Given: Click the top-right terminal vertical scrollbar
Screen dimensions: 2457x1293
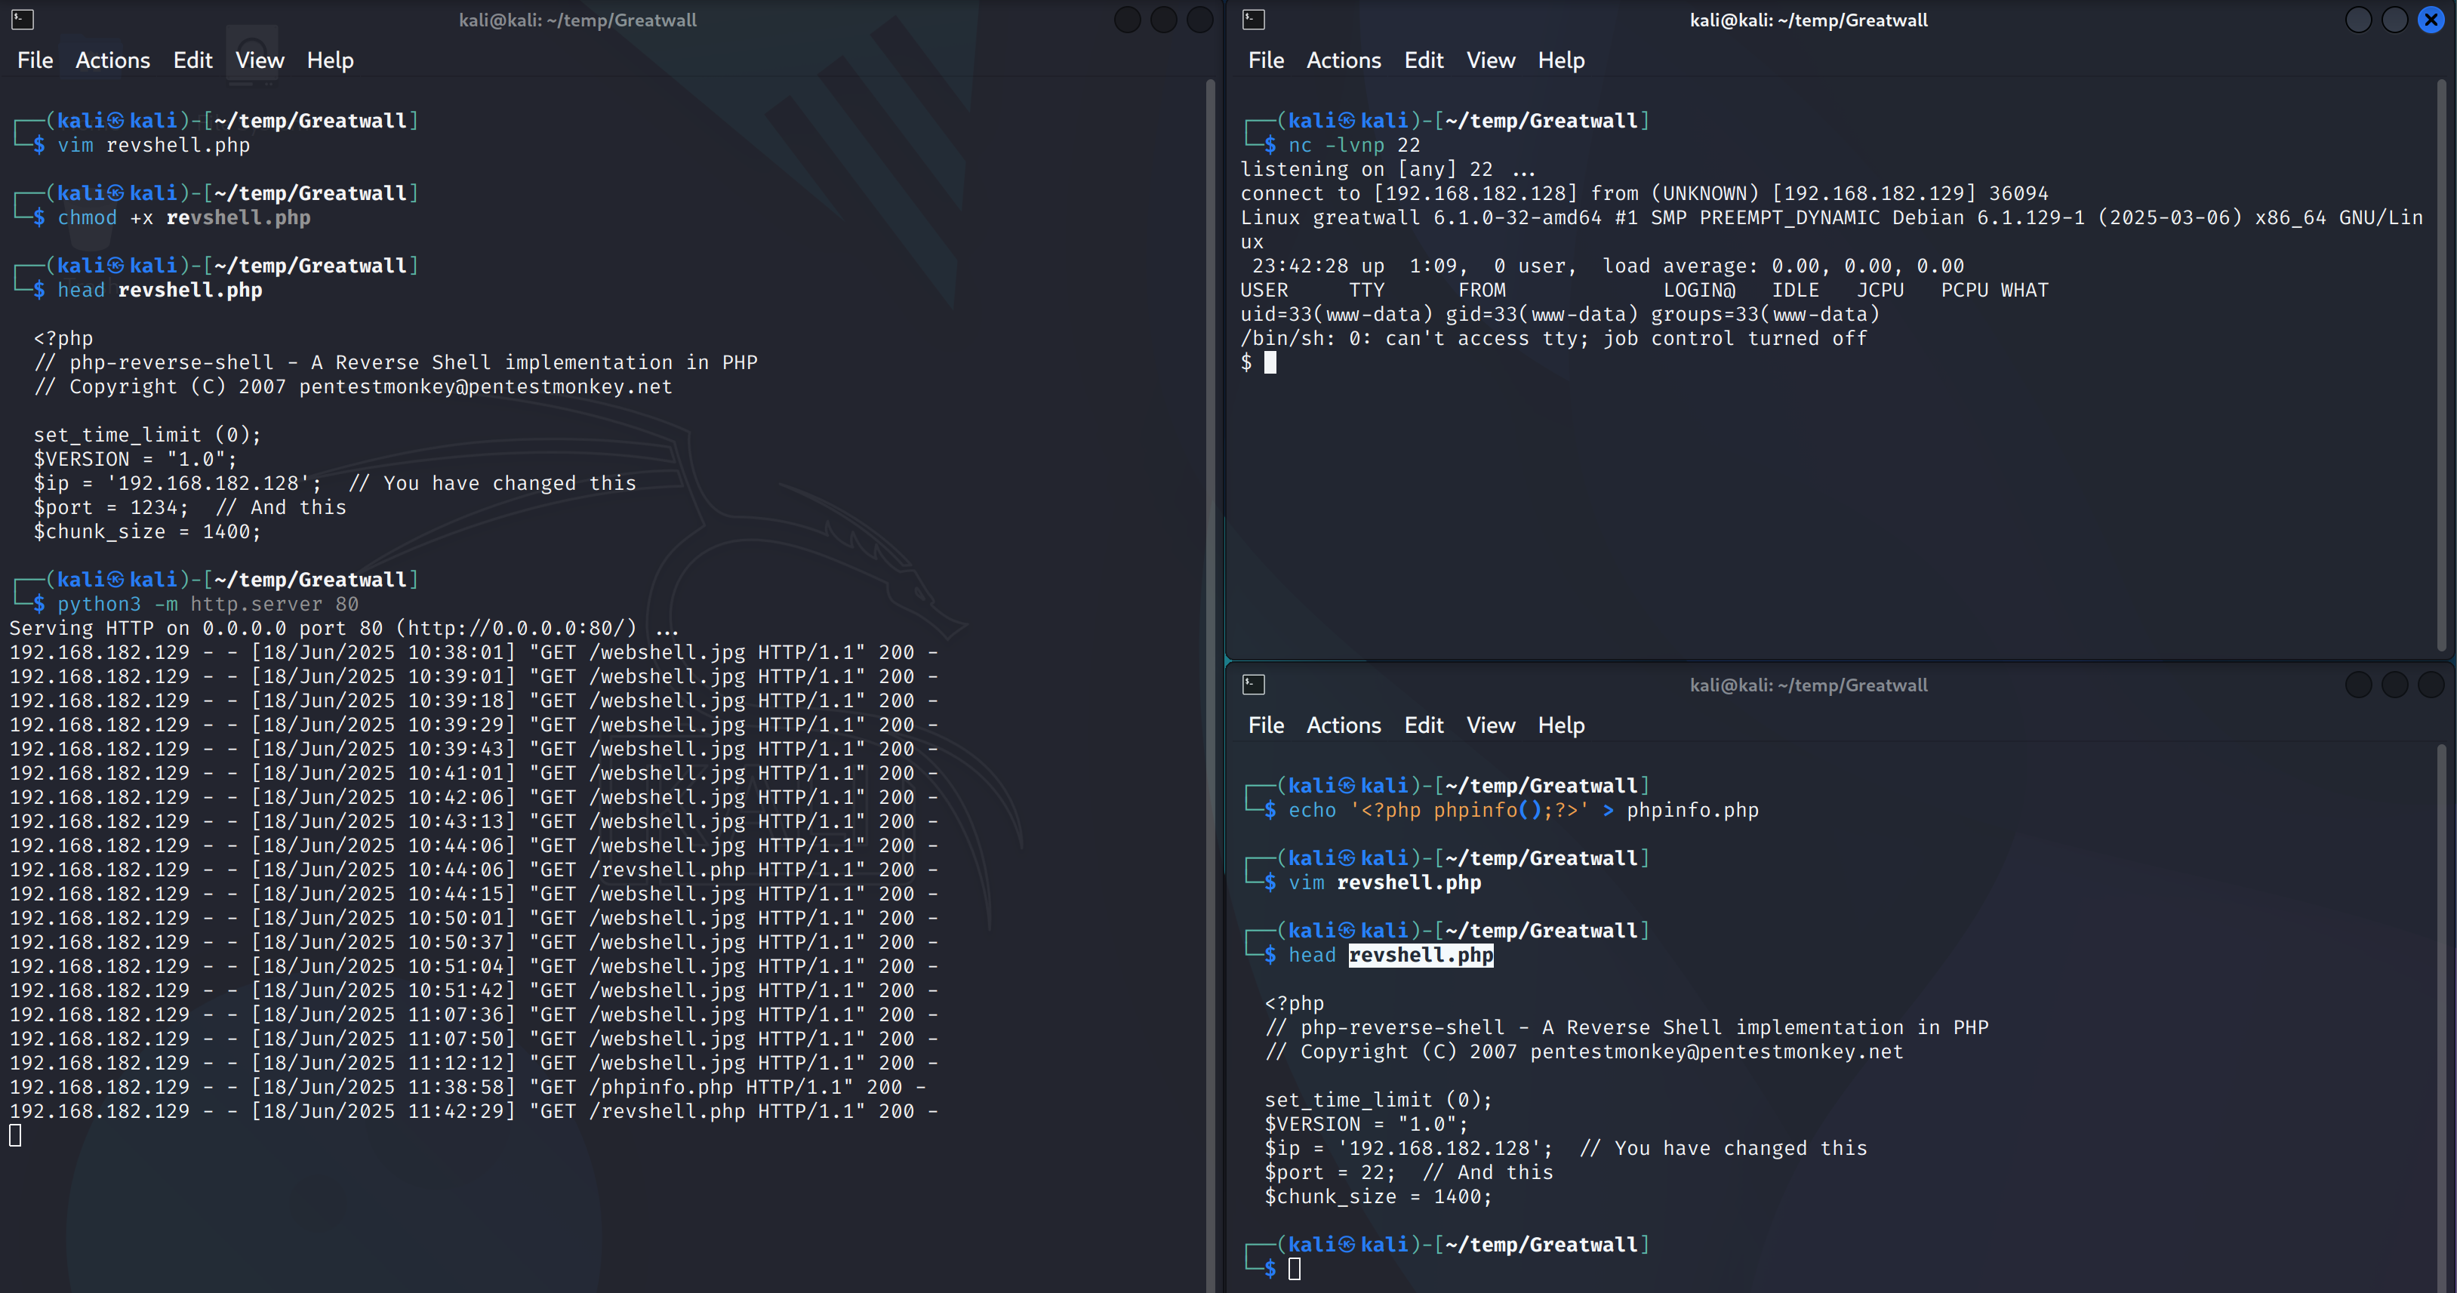Looking at the screenshot, I should [2442, 366].
